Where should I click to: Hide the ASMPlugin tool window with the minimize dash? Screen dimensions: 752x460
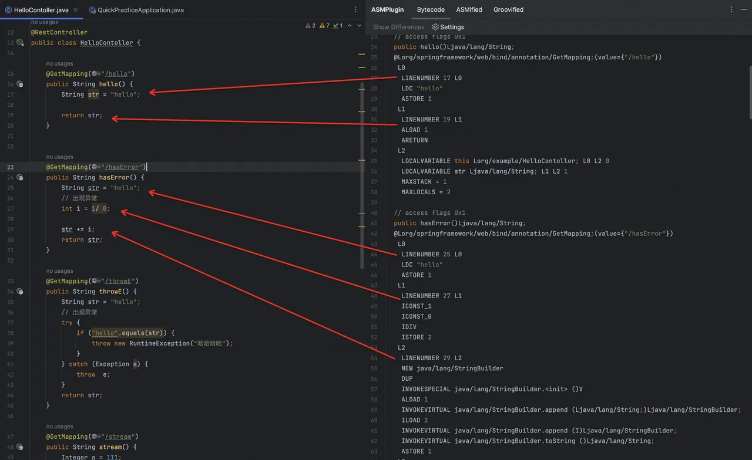pos(744,9)
